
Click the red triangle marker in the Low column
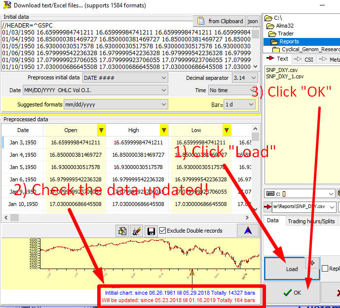click(227, 130)
